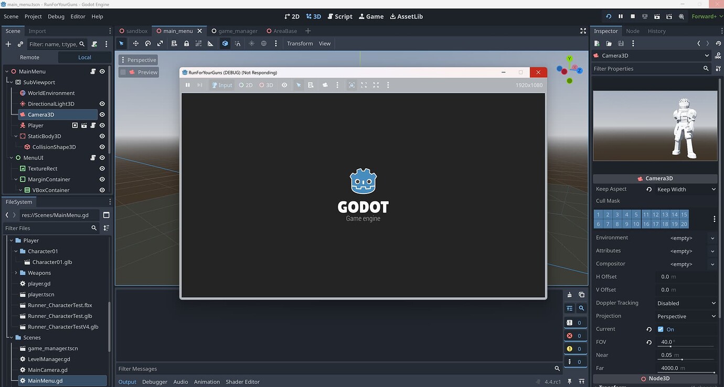Select the Rotate mode tool
The image size is (724, 387).
pyautogui.click(x=148, y=44)
